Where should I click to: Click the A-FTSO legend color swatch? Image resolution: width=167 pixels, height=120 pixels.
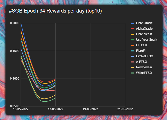[x=133, y=62]
